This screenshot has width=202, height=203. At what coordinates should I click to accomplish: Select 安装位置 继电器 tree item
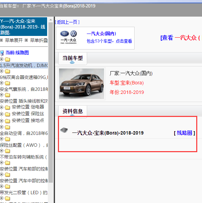(28, 107)
